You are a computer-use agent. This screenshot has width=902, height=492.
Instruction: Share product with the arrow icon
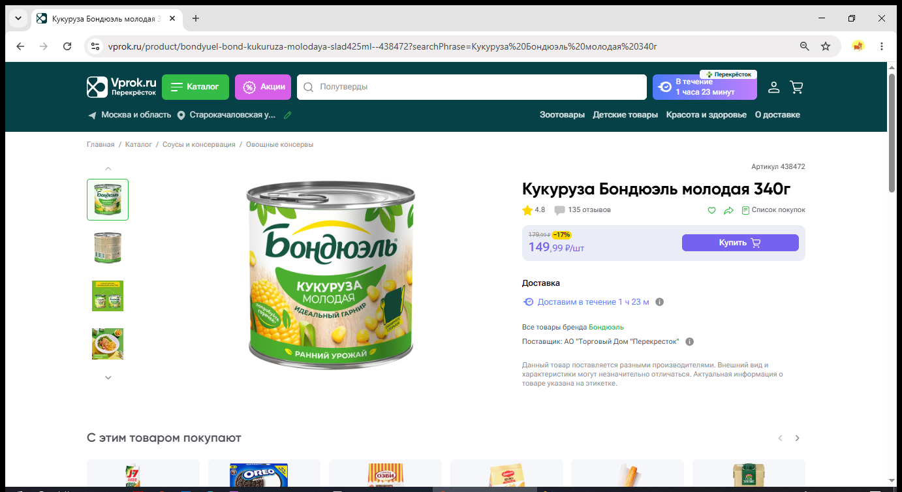tap(729, 210)
